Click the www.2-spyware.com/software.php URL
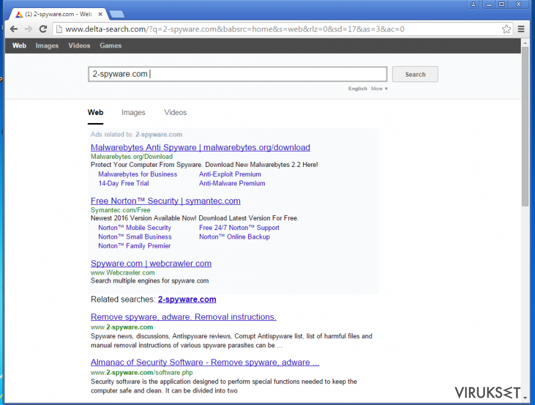The image size is (535, 405). [142, 373]
